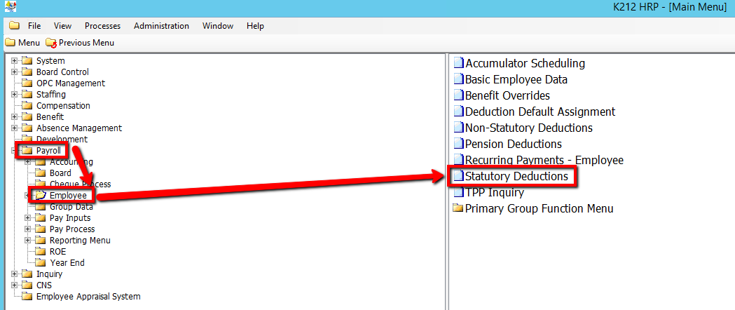Click the Menu folder icon in toolbar

(x=11, y=43)
